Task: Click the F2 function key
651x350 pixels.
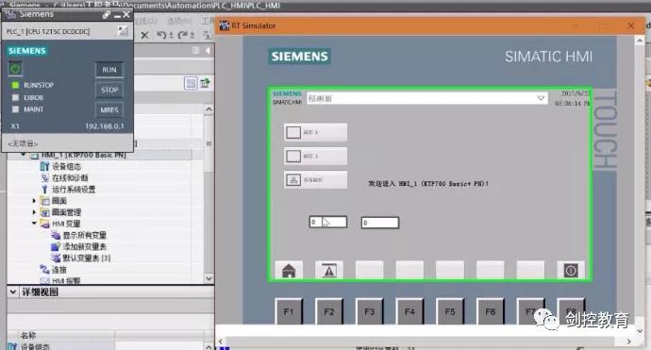Action: coord(329,311)
